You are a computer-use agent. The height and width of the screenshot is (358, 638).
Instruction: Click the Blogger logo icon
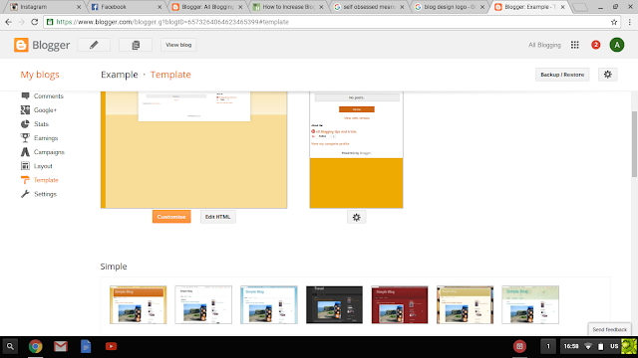pyautogui.click(x=21, y=45)
